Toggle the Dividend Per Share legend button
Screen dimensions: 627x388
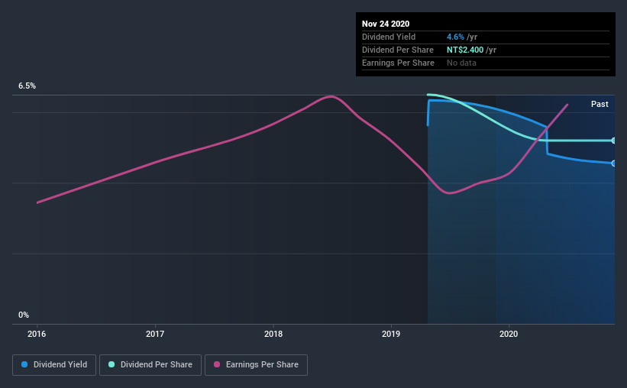(x=150, y=365)
